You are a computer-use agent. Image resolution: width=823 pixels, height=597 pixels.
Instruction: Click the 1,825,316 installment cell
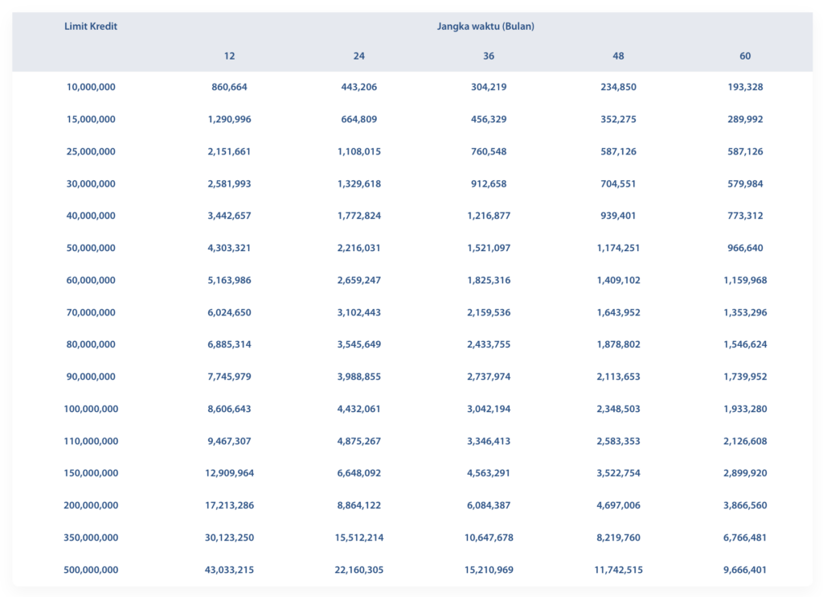click(489, 281)
